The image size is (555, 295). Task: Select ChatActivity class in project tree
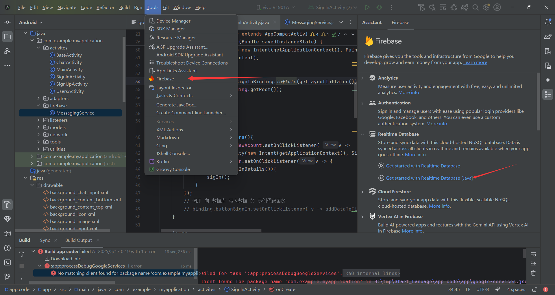click(69, 62)
